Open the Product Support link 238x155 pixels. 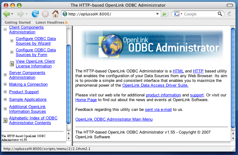point(24,92)
